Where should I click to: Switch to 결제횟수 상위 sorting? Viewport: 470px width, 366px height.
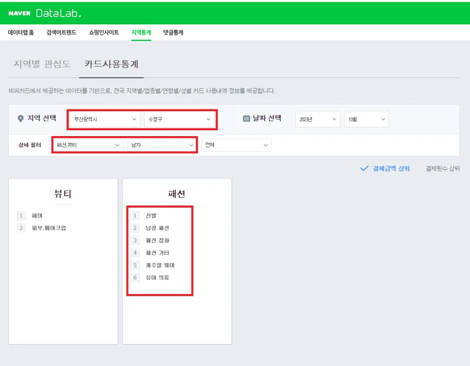442,168
